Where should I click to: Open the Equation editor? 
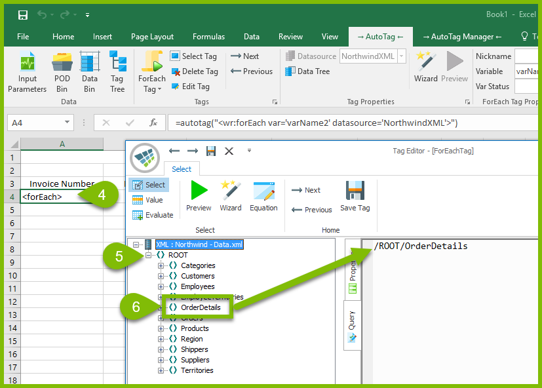(263, 196)
